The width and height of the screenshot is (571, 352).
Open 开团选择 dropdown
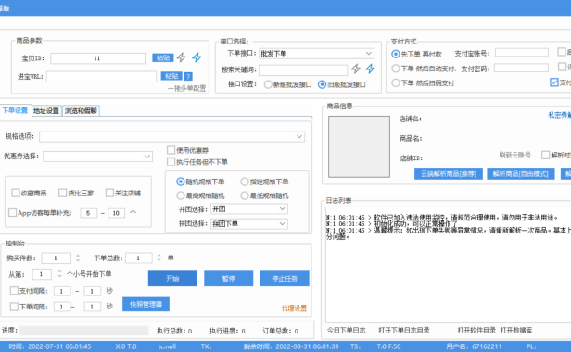point(249,209)
